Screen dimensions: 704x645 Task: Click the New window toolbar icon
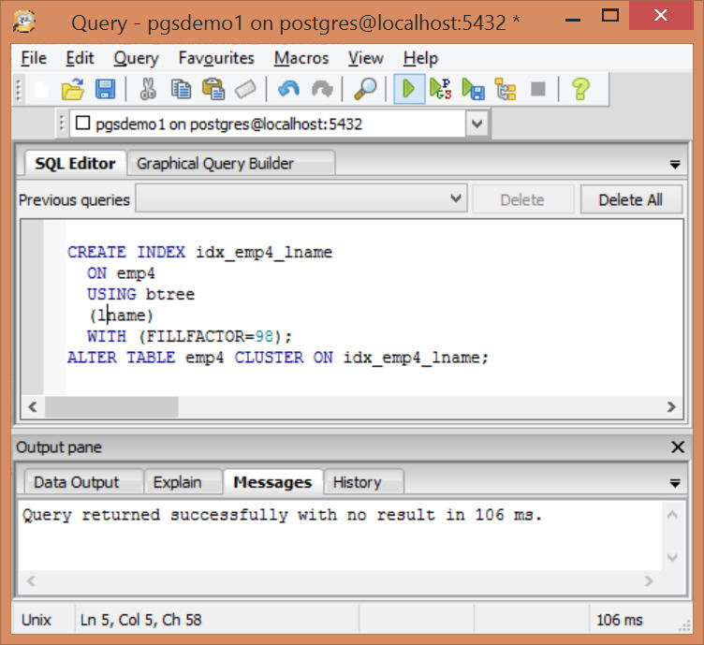(x=41, y=89)
